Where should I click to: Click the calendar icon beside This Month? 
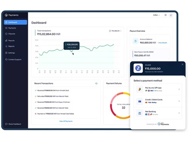(x=110, y=31)
